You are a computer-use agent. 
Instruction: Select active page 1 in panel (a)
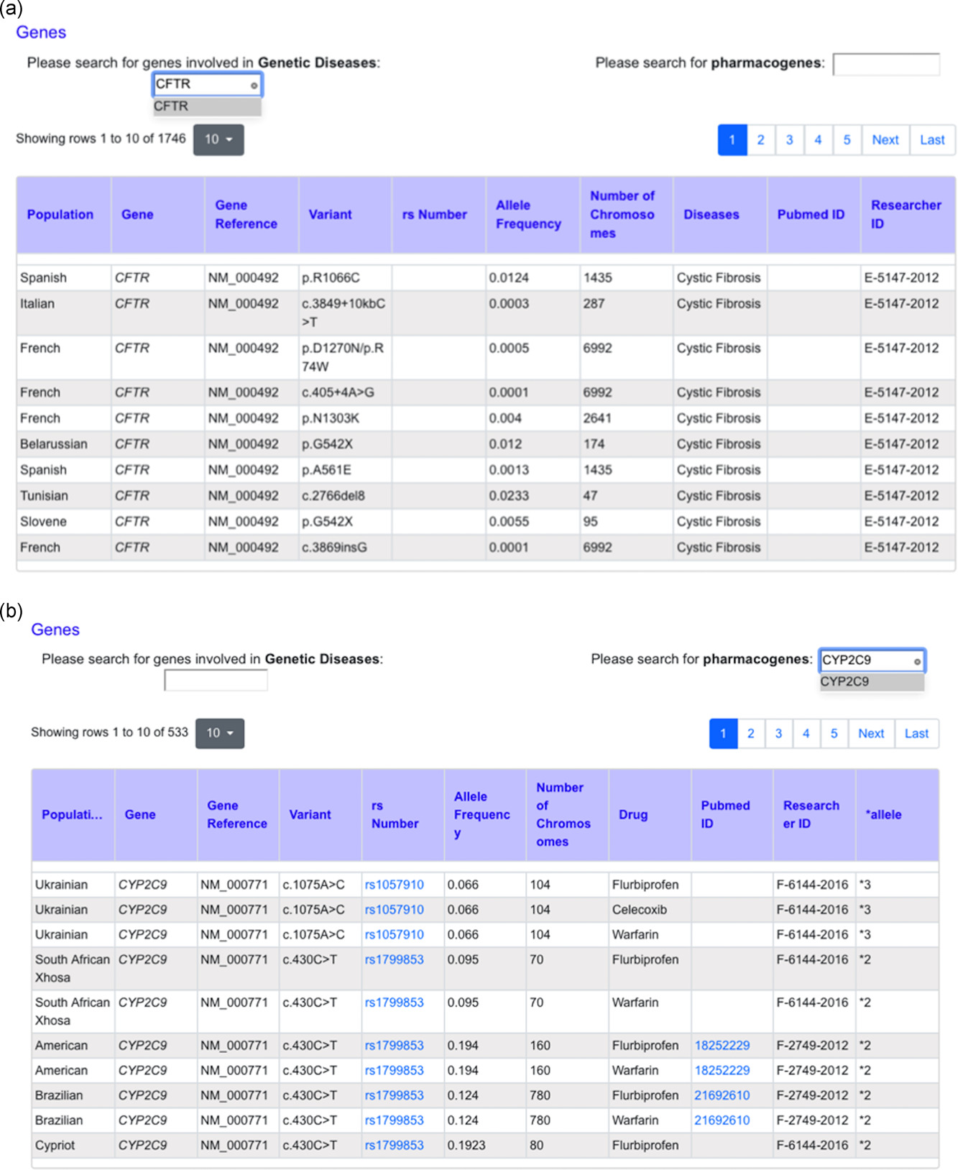[x=732, y=140]
